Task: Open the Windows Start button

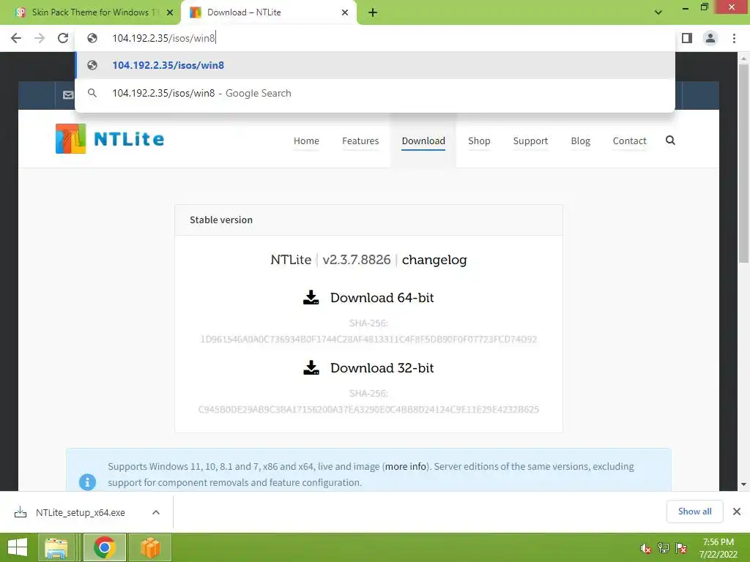Action: 18,547
